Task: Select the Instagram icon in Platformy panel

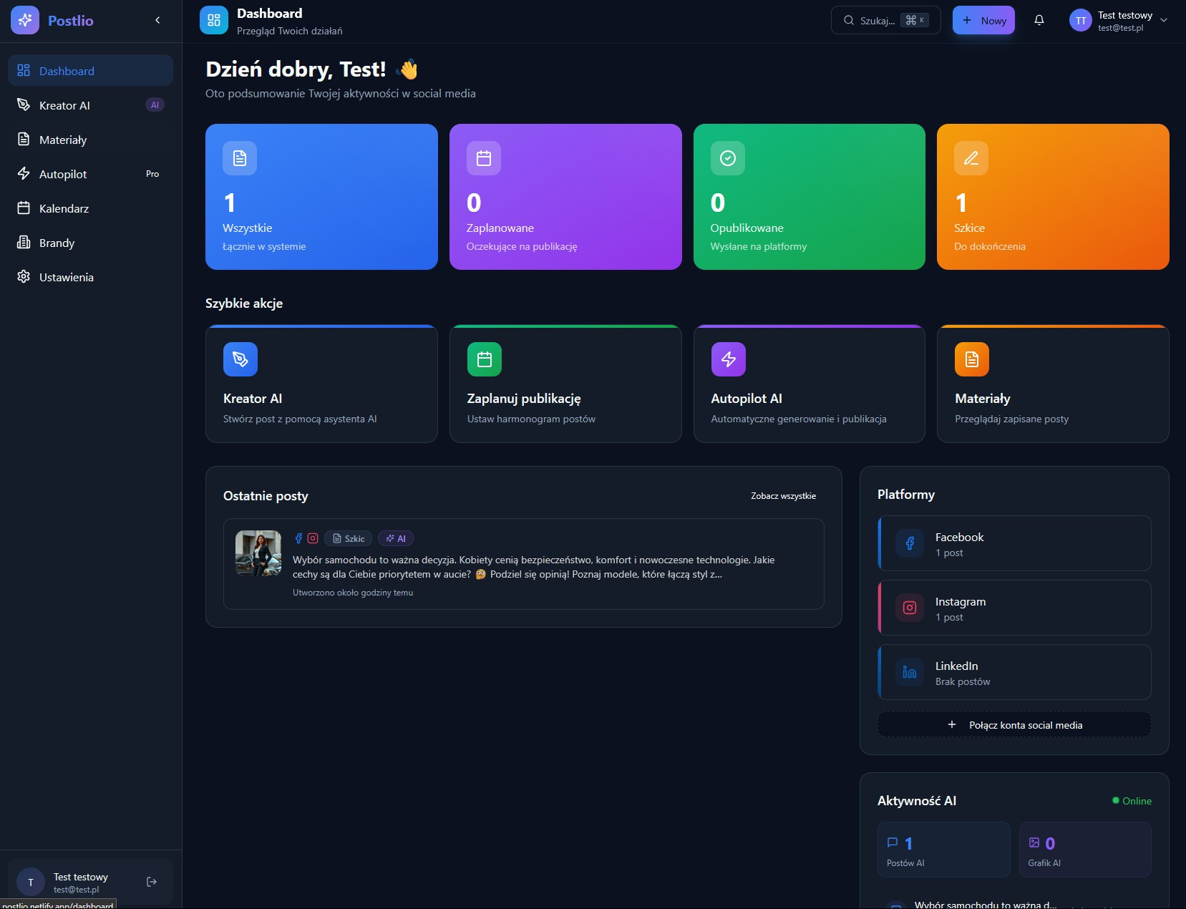Action: click(x=910, y=608)
